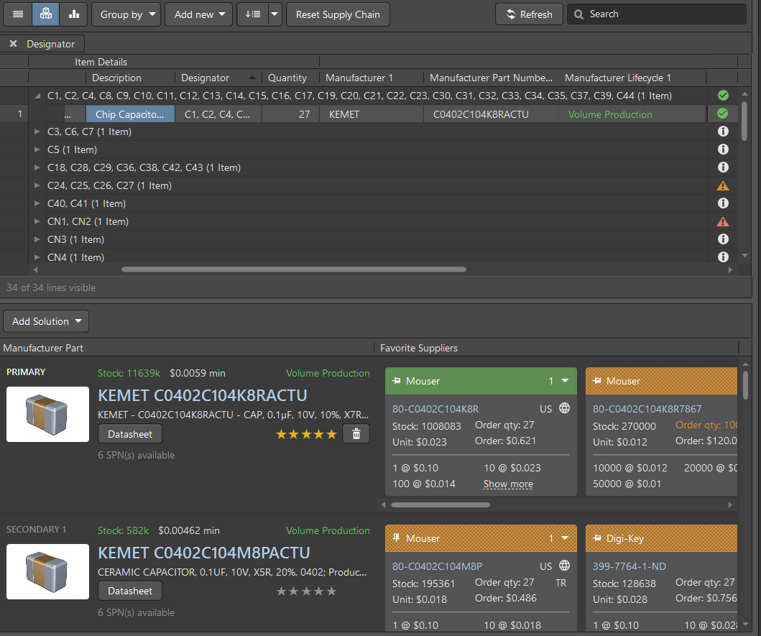Select the Designator tab

pos(52,43)
